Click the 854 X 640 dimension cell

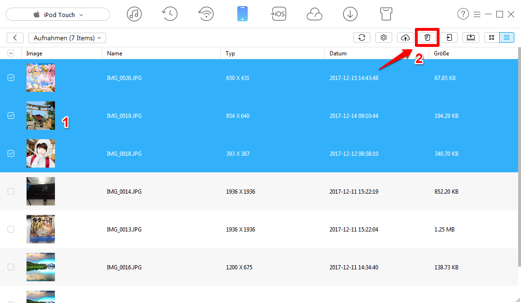click(x=238, y=116)
